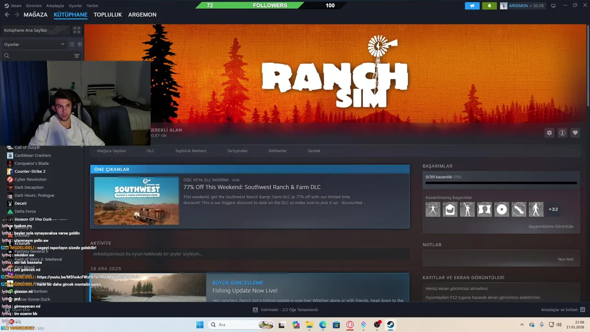Image resolution: width=590 pixels, height=332 pixels.
Task: Open the Steam icon on the taskbar
Action: tap(391, 325)
